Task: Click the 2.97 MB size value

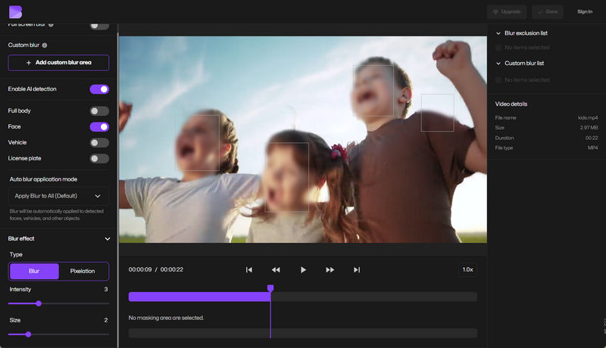Action: [589, 128]
